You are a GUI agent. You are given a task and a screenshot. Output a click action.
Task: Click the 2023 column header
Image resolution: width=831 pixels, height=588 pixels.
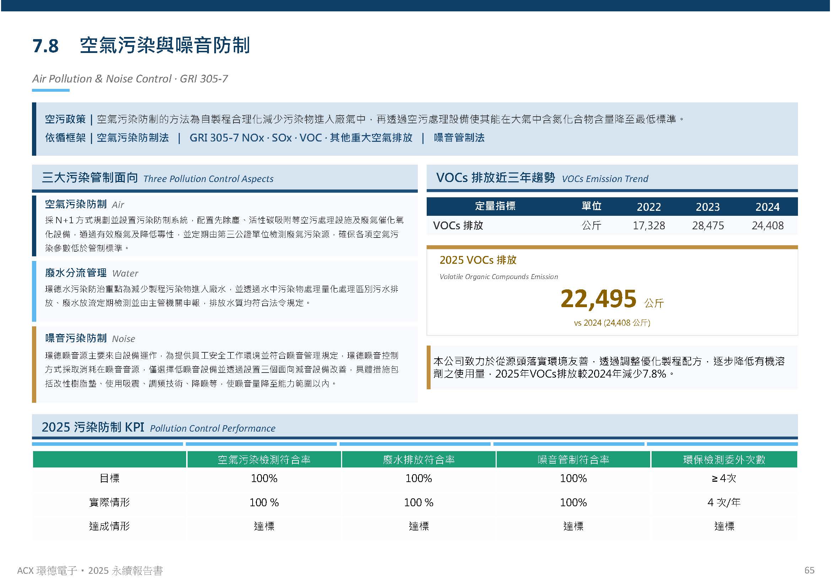tap(708, 207)
